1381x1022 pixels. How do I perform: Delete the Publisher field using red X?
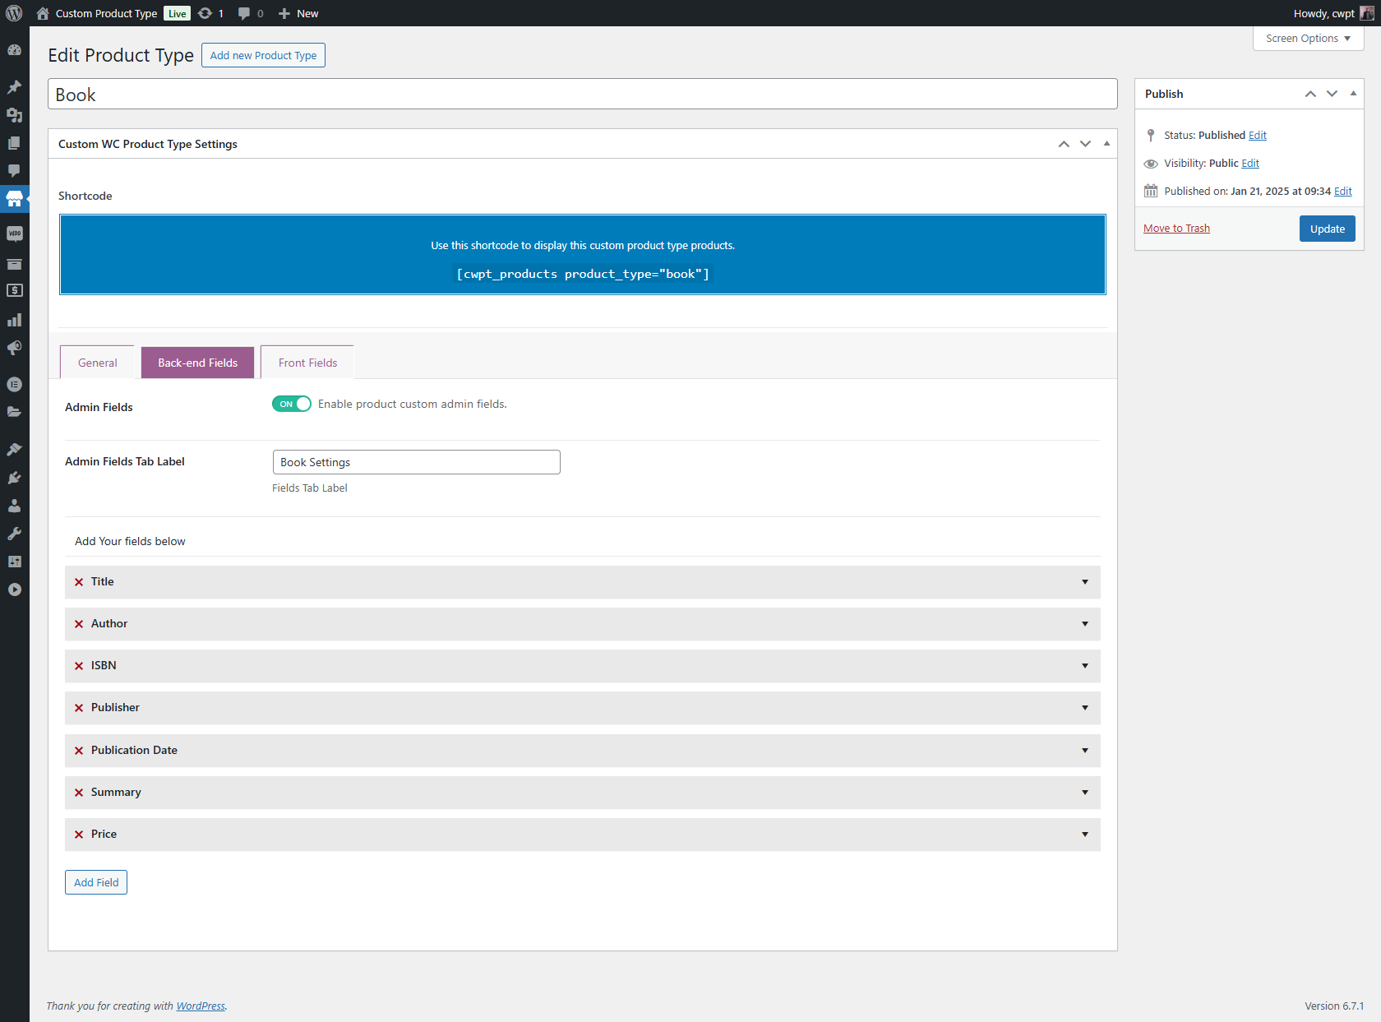point(79,708)
